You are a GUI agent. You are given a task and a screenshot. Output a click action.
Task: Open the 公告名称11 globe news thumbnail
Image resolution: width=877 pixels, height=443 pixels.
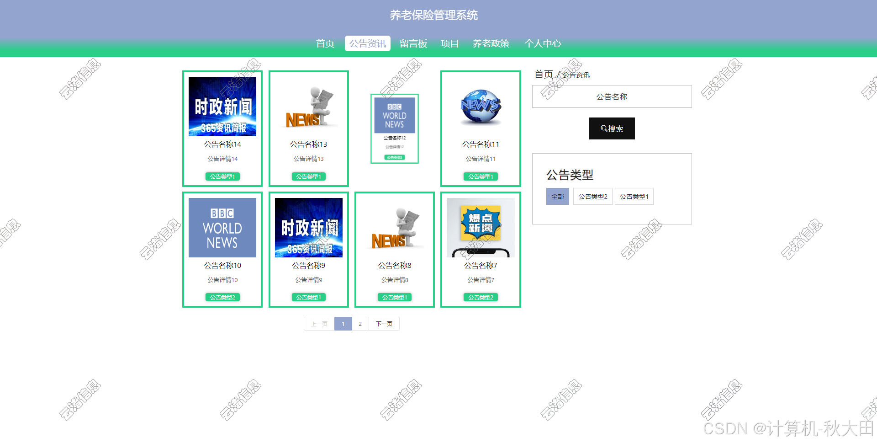tap(481, 107)
